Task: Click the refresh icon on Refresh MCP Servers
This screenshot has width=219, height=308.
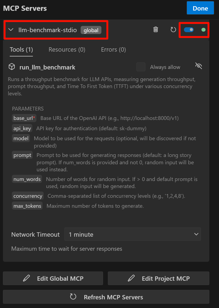Action: click(x=73, y=297)
